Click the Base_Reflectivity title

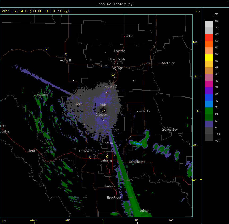pos(114,4)
